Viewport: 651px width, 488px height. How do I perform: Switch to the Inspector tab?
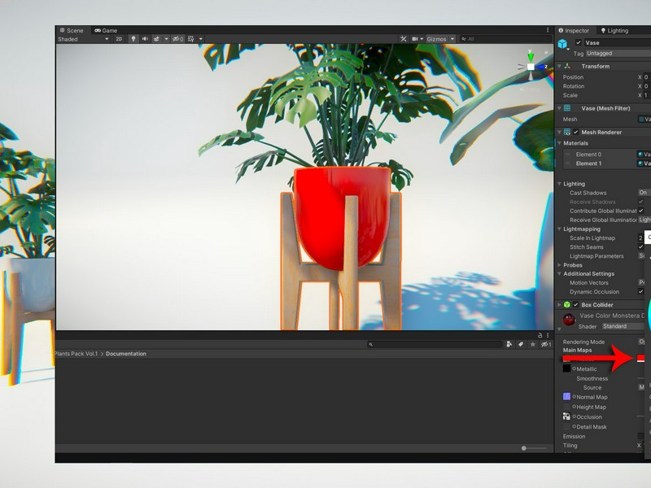(574, 30)
